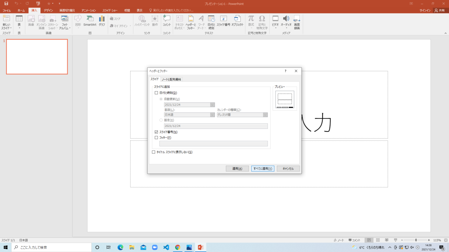Open the 言語 language dropdown
Viewport: 449px width, 252px height.
[212, 115]
